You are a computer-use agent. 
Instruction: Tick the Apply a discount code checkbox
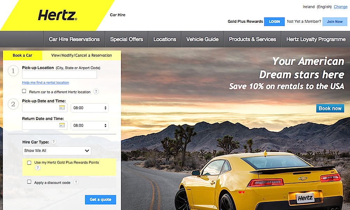29,182
